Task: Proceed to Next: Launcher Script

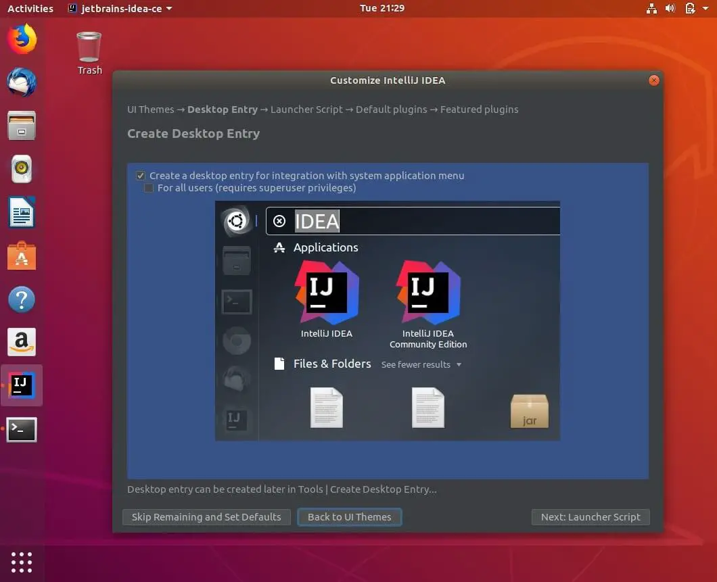Action: (x=591, y=516)
